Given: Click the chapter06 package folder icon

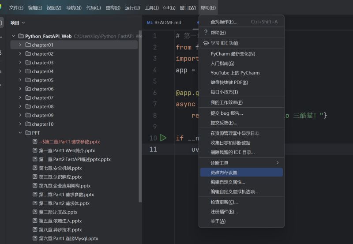Looking at the screenshot, I should tap(28, 89).
